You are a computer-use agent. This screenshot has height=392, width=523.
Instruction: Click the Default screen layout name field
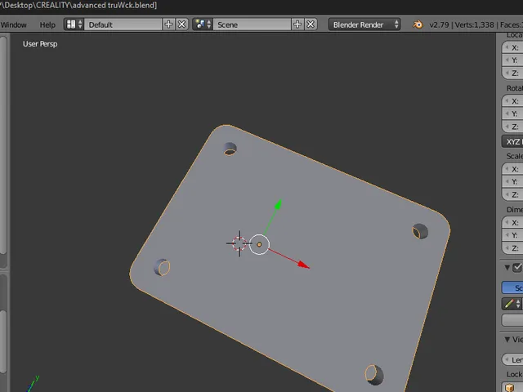123,24
